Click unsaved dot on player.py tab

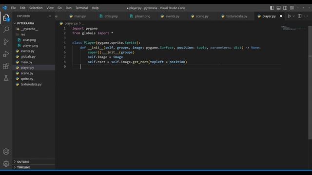pos(281,16)
